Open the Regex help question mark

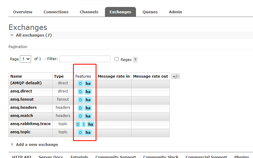[135, 60]
